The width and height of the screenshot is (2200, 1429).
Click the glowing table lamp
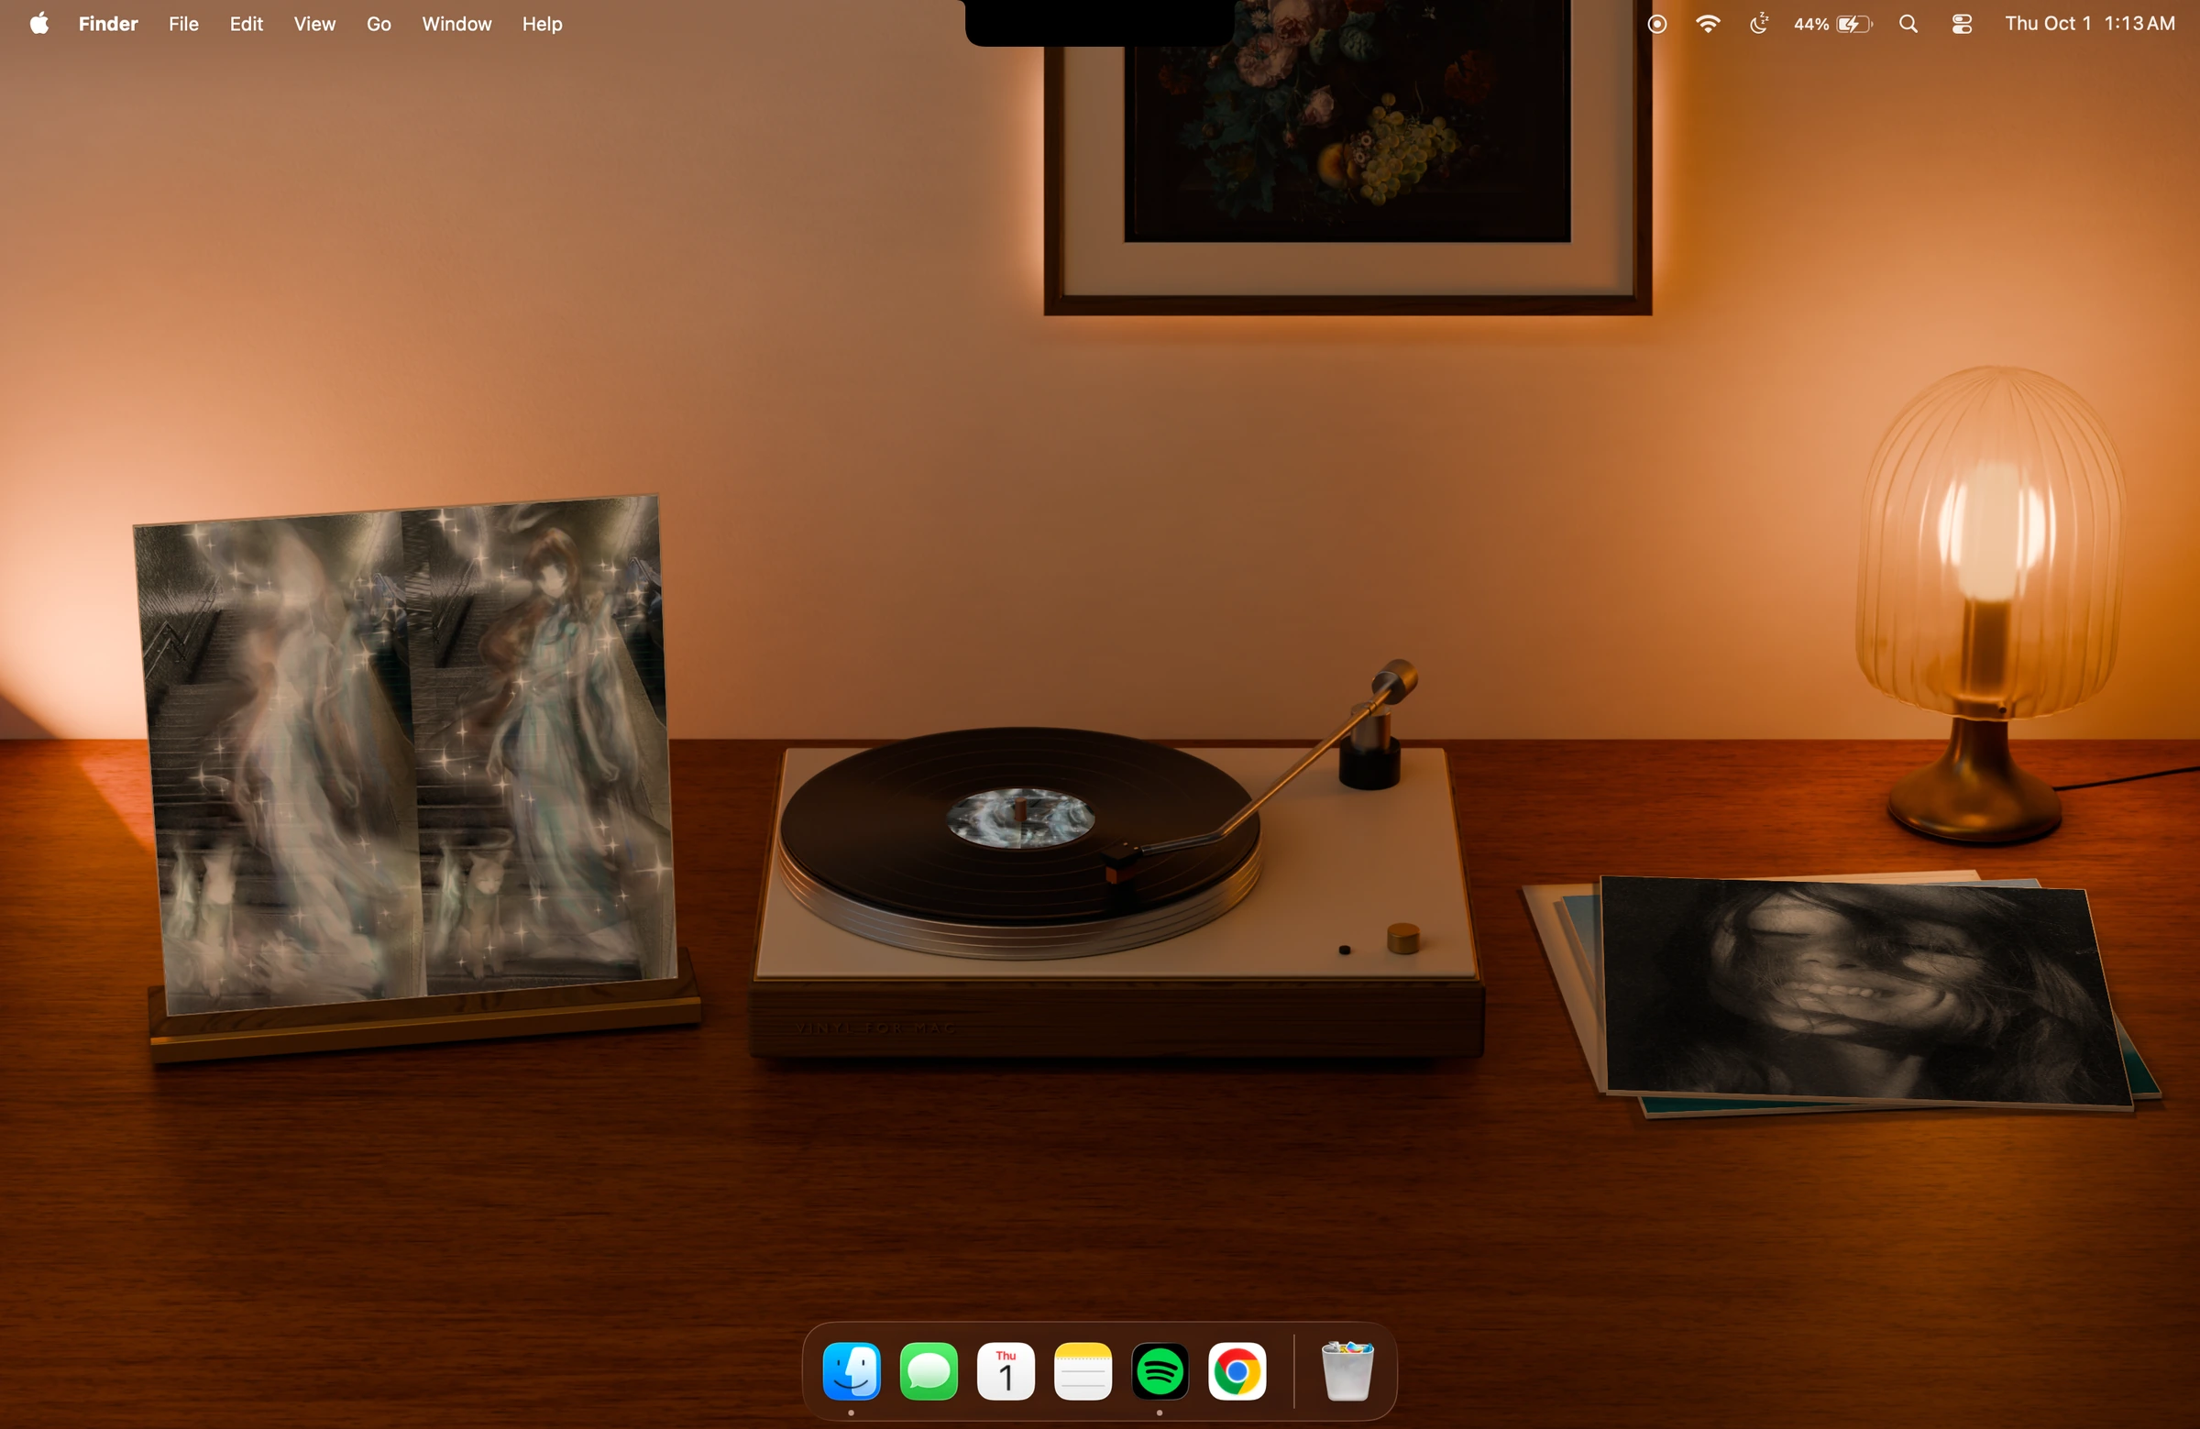tap(1992, 606)
